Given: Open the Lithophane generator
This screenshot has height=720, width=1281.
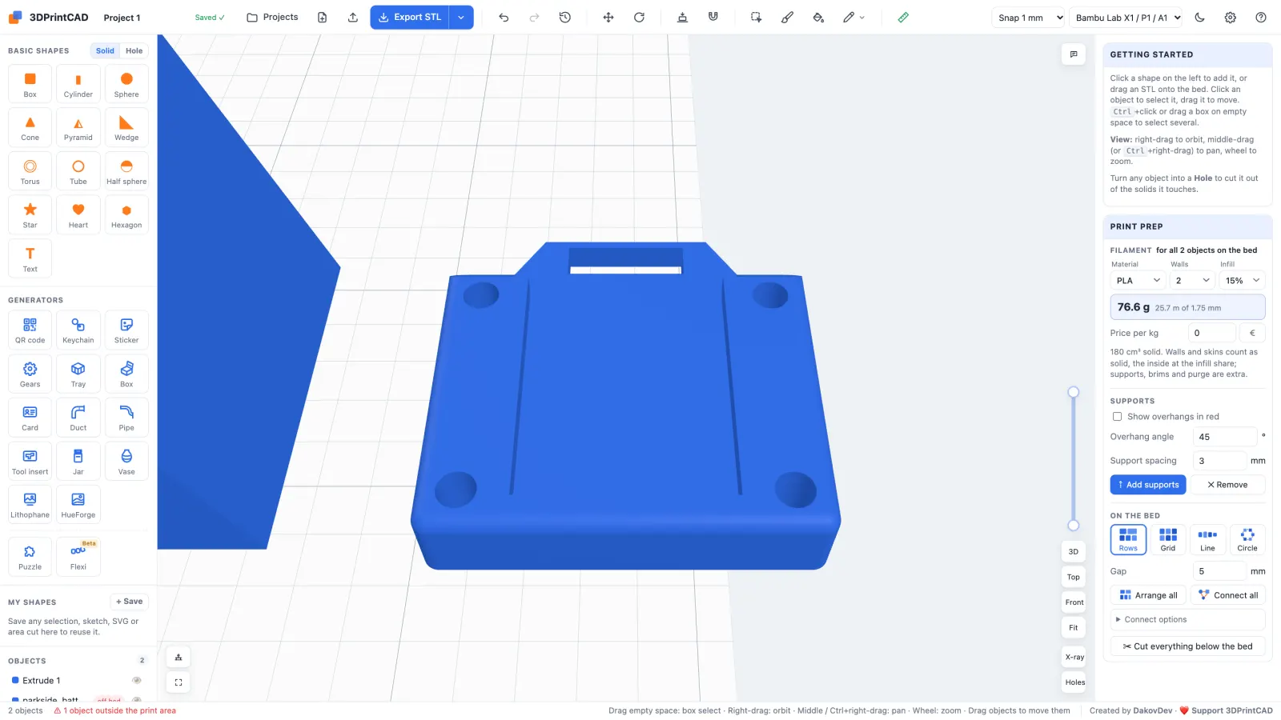Looking at the screenshot, I should 30,505.
